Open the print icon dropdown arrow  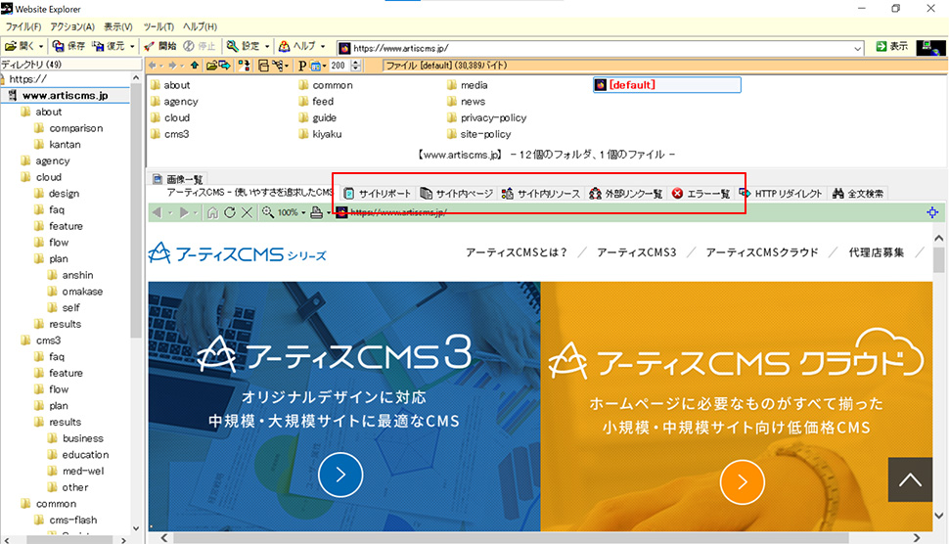[329, 213]
